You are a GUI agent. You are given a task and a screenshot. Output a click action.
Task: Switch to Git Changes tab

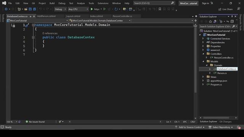tap(225, 122)
